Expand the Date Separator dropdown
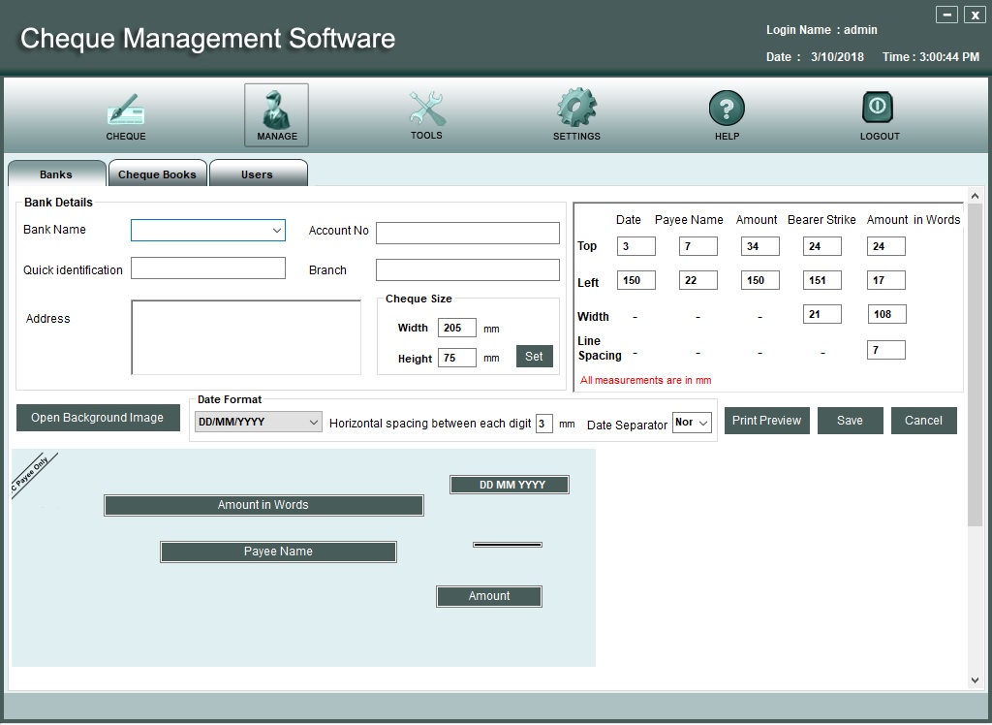Viewport: 992px width, 725px height. coord(702,423)
